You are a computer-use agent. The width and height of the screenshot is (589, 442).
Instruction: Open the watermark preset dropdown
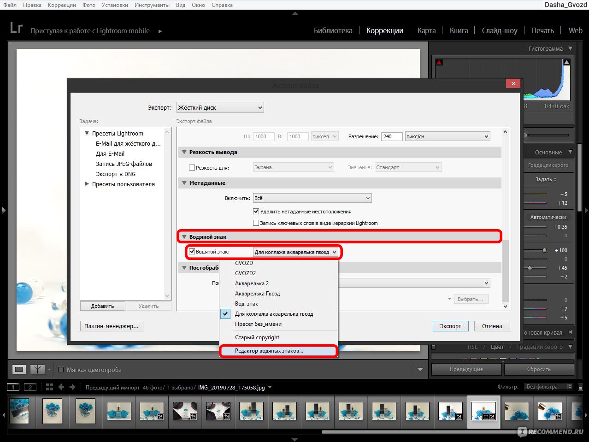click(295, 252)
